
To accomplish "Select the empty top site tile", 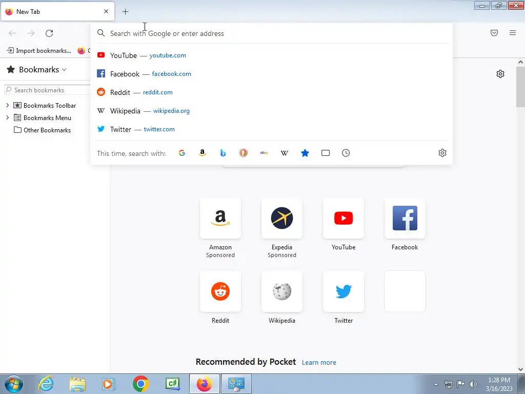I will 405,291.
